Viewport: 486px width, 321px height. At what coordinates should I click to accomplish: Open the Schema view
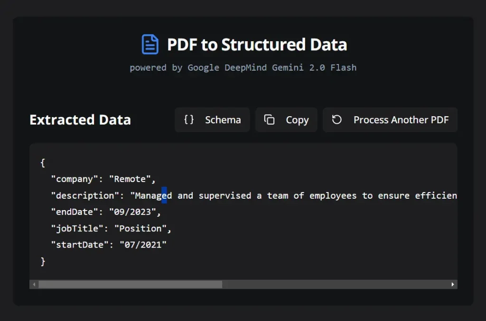tap(212, 119)
